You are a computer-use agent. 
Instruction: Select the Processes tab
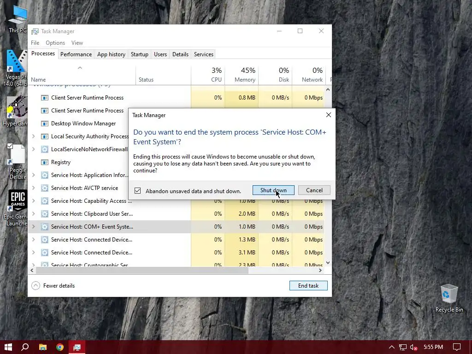[43, 53]
